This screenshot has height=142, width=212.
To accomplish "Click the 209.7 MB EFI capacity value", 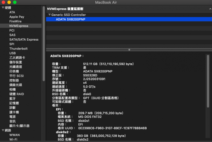I will coord(101,113).
